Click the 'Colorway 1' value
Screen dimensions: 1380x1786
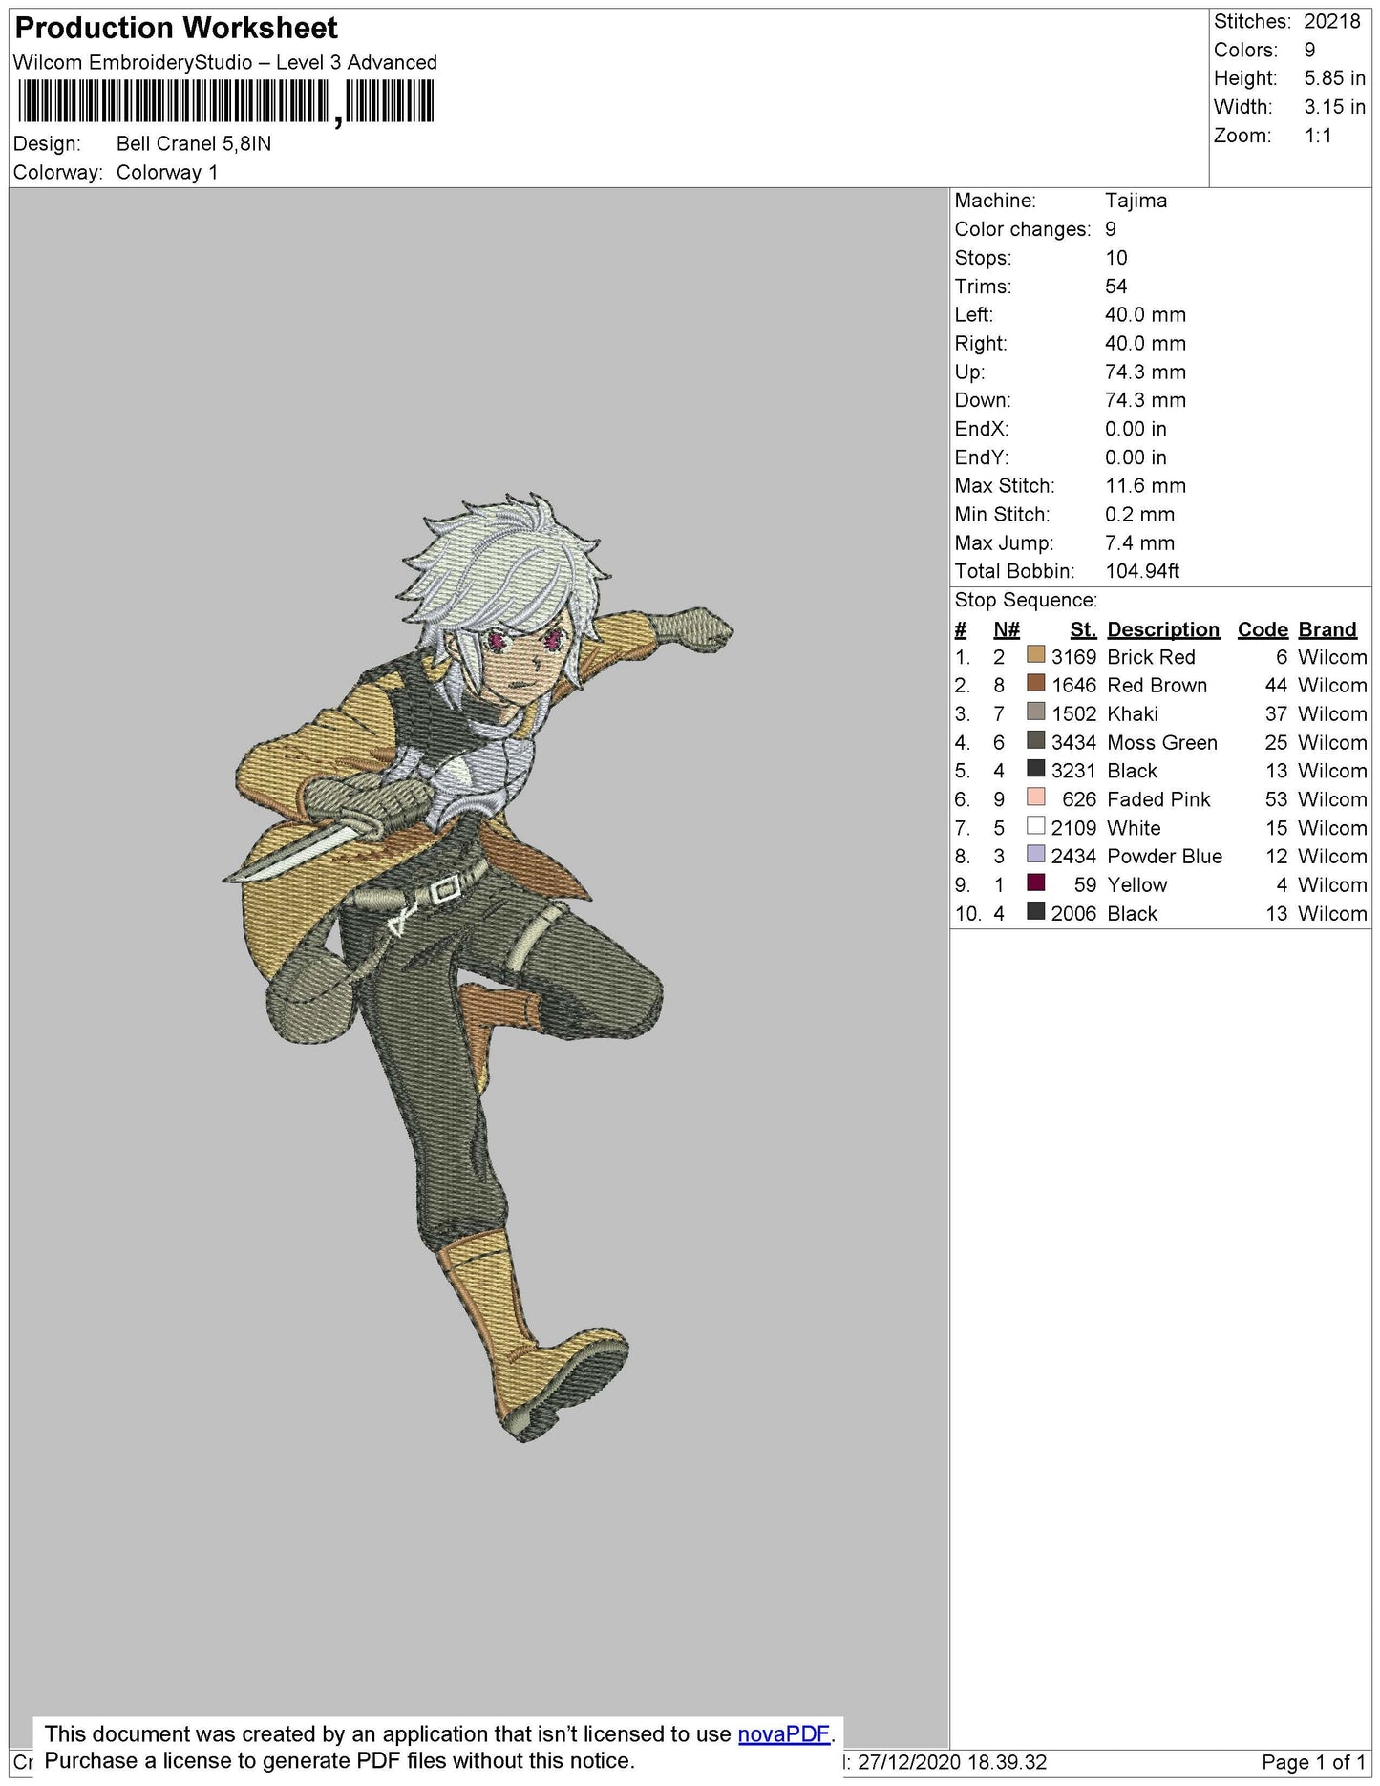(167, 173)
